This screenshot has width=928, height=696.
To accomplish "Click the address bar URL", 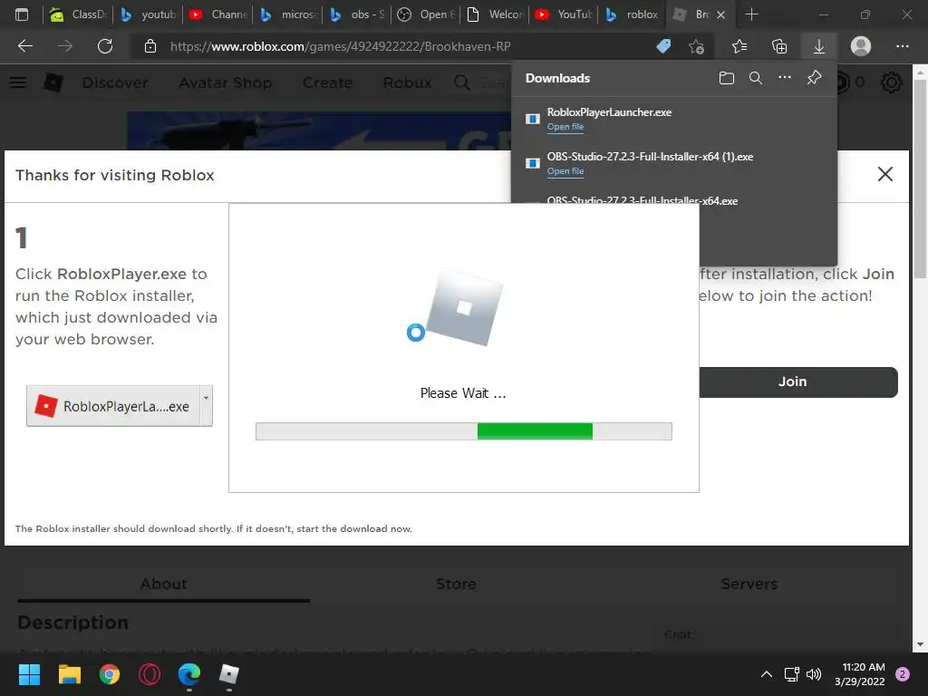I will 341,46.
